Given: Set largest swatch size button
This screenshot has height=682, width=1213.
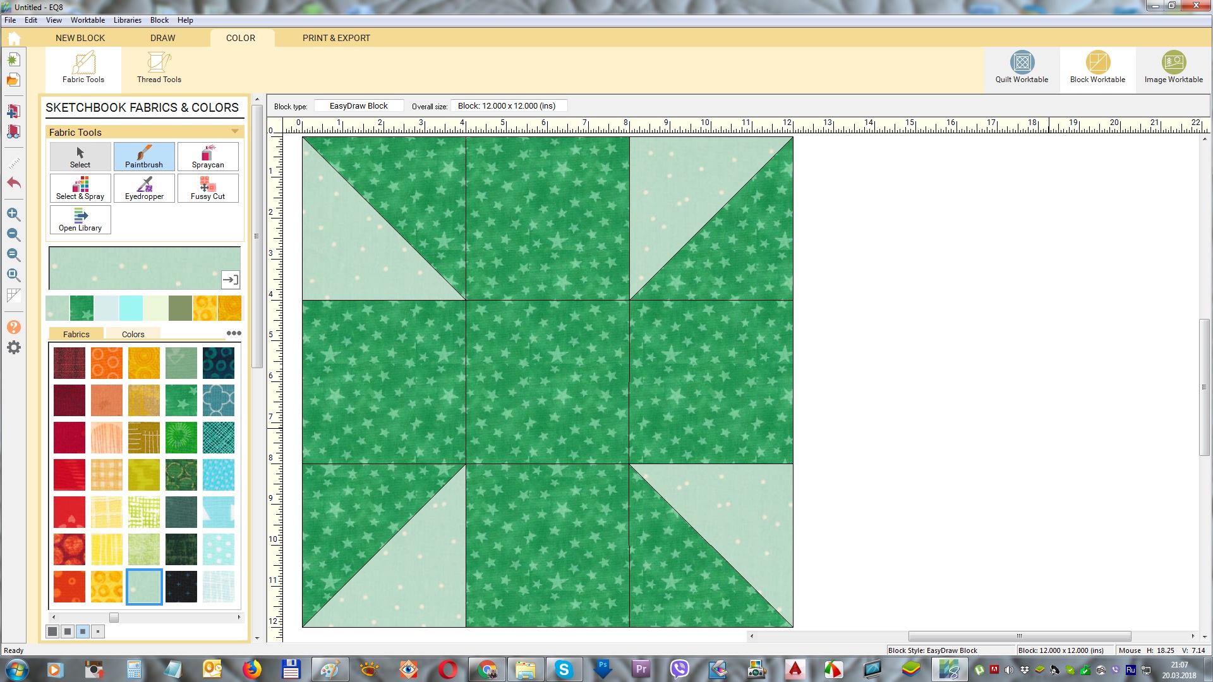Looking at the screenshot, I should (52, 631).
